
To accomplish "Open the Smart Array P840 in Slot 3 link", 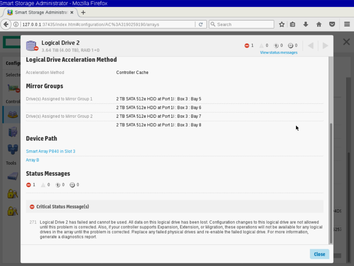I will pyautogui.click(x=51, y=151).
